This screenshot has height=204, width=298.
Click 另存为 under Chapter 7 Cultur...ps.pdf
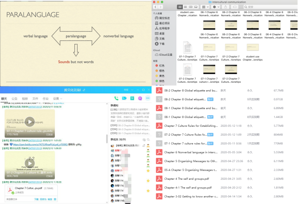[x=43, y=199]
